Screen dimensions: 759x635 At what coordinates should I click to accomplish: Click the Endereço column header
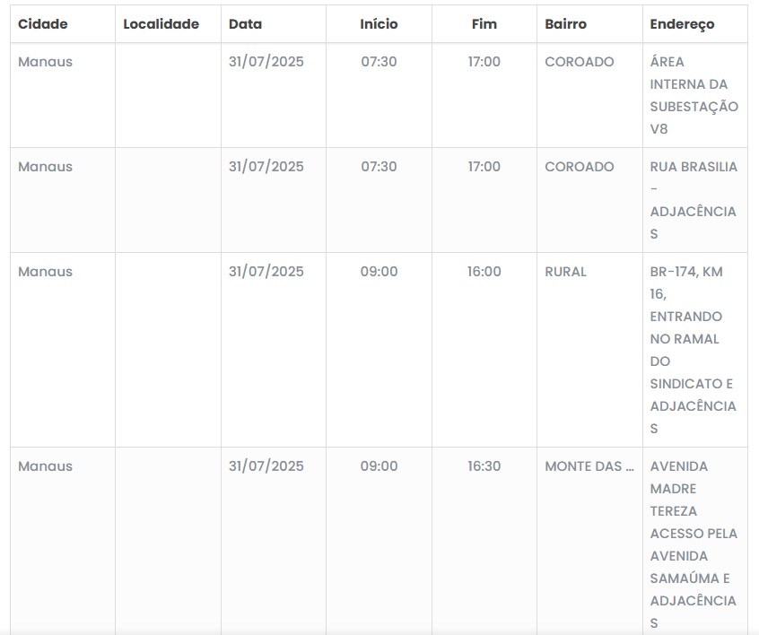coord(682,24)
